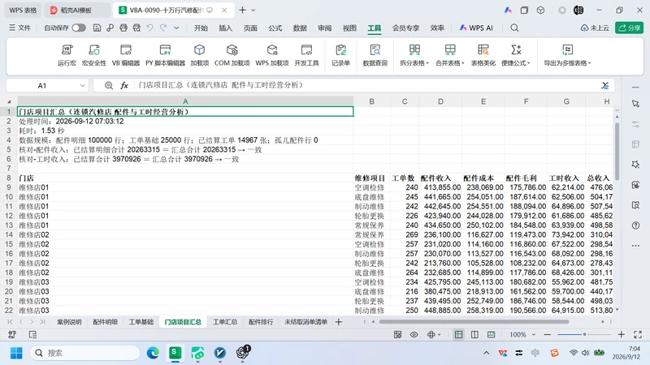
Task: Open the File (文件) menu
Action: tap(19, 28)
